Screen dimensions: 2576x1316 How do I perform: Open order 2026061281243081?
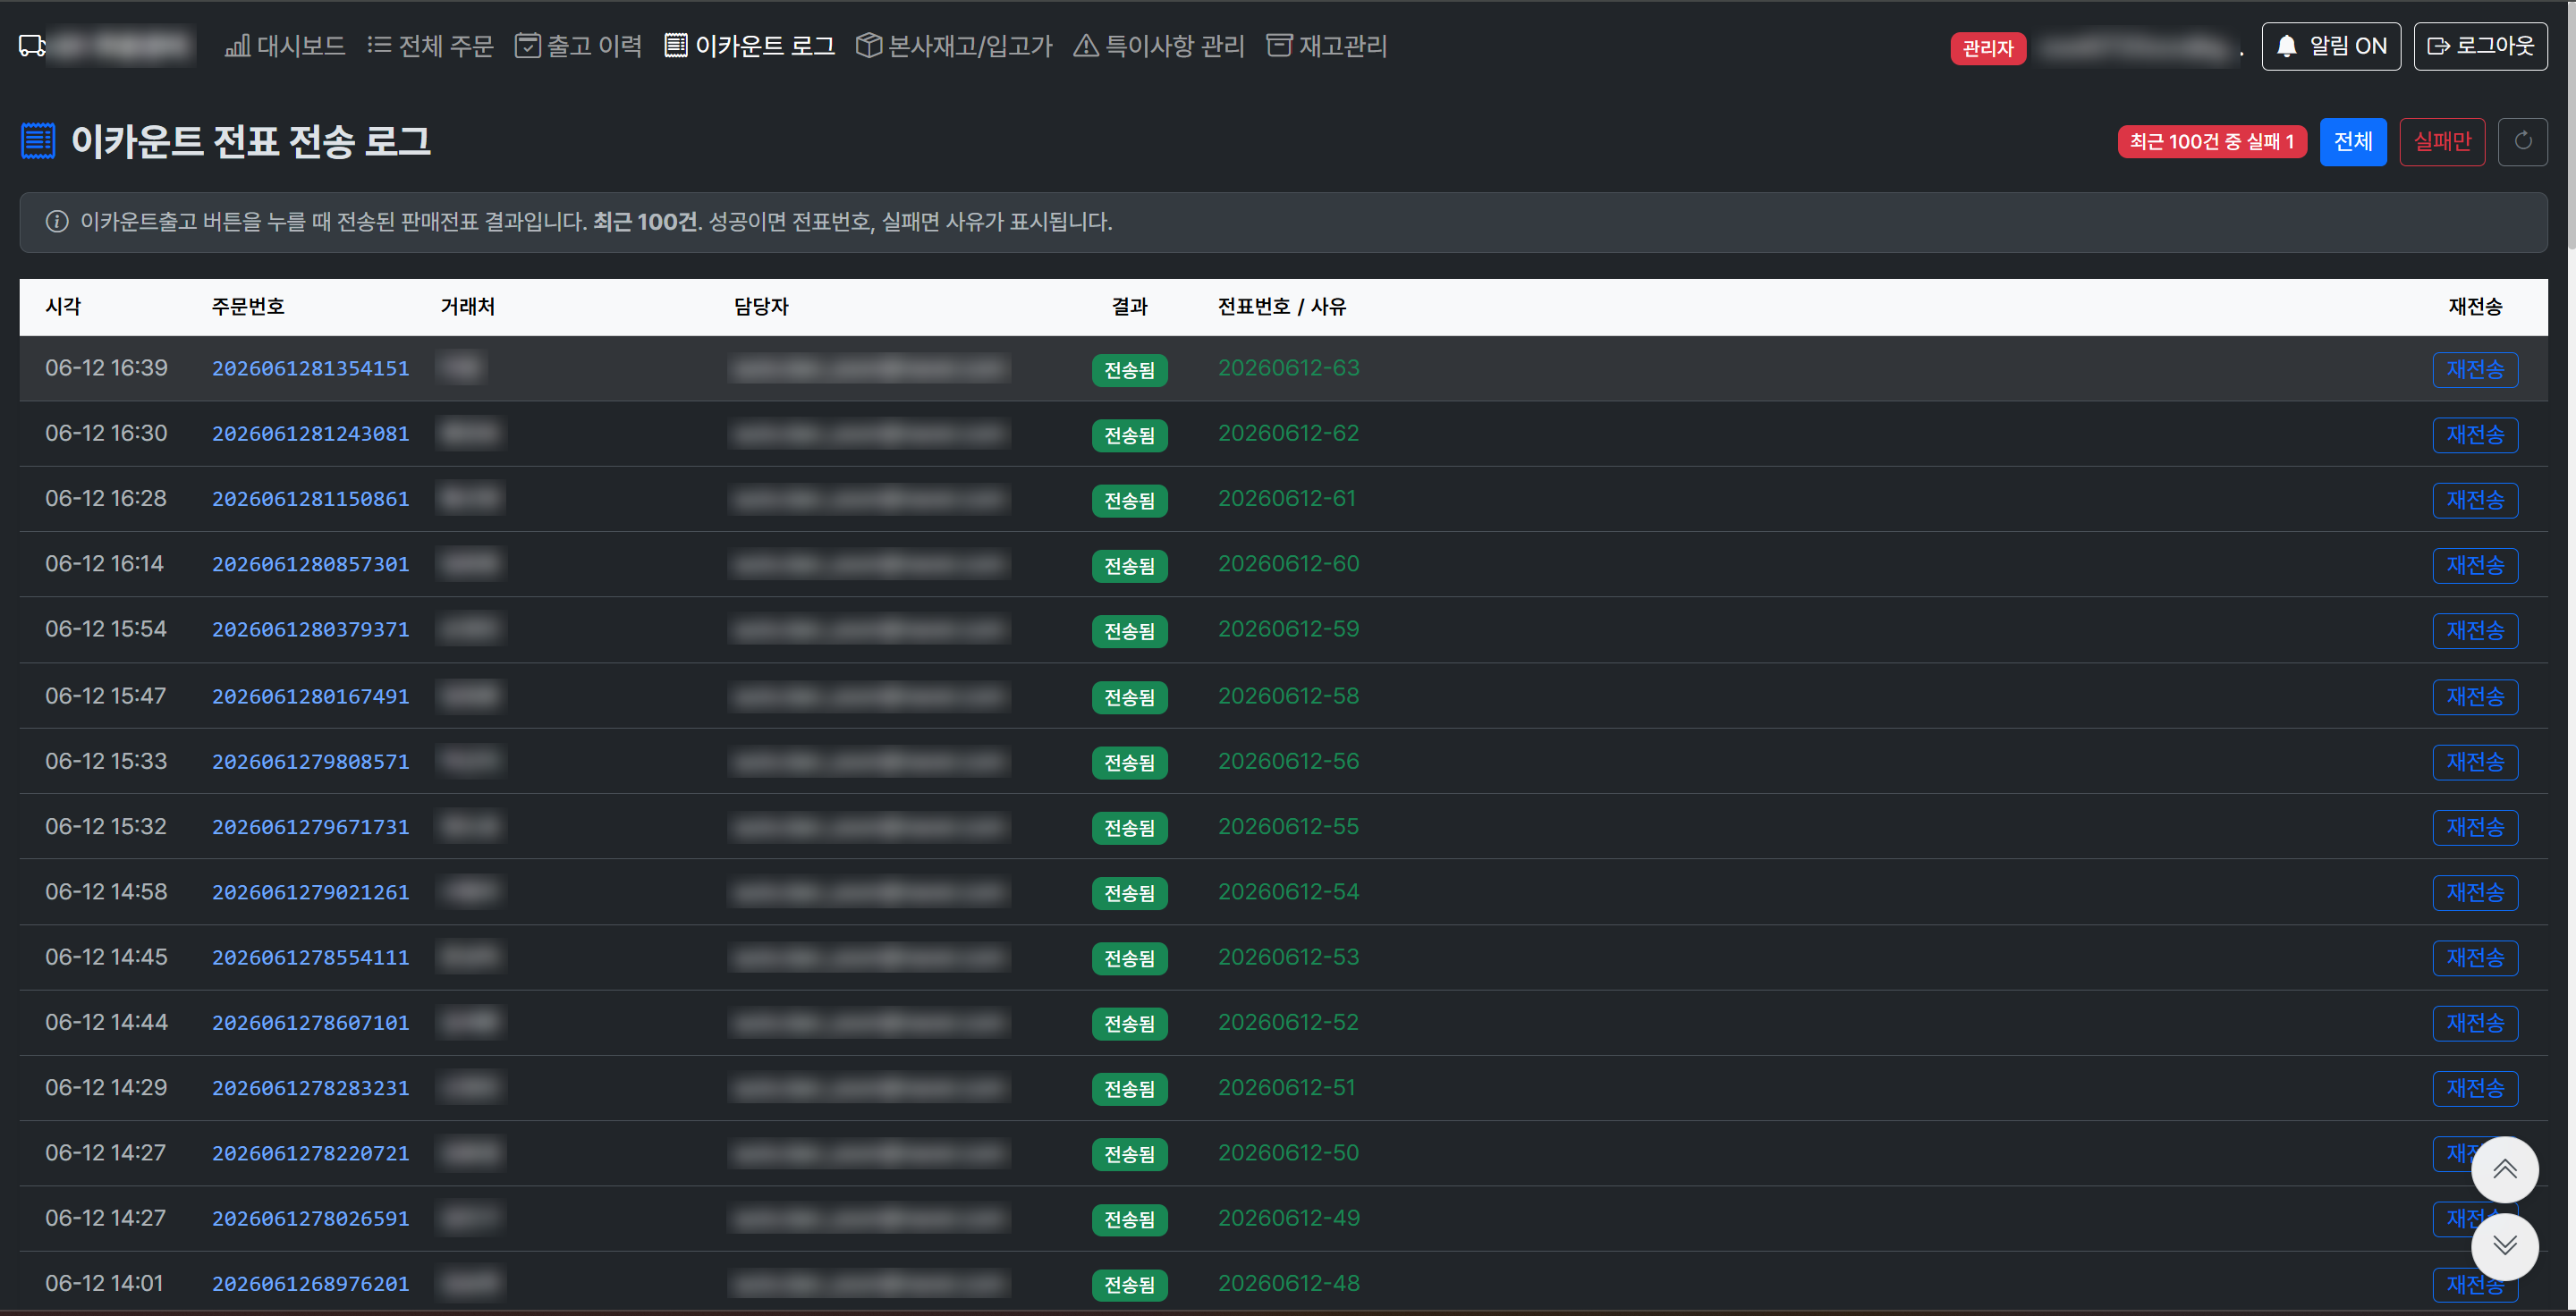tap(310, 434)
